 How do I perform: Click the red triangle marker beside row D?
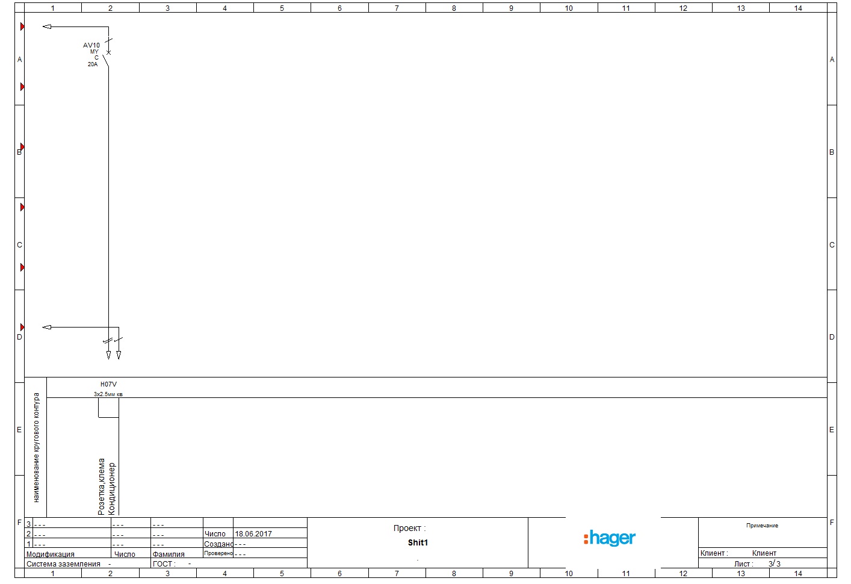[22, 327]
